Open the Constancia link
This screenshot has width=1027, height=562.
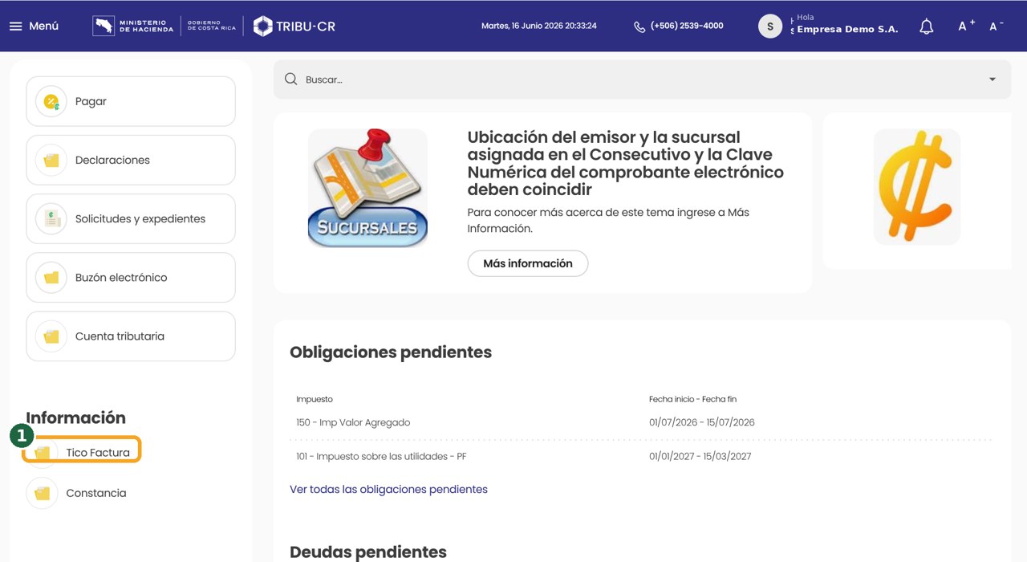[96, 493]
